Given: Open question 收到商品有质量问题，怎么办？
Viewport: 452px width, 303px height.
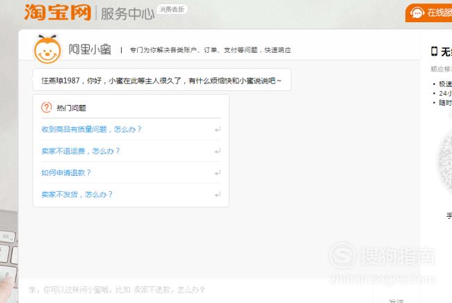Looking at the screenshot, I should click(91, 129).
